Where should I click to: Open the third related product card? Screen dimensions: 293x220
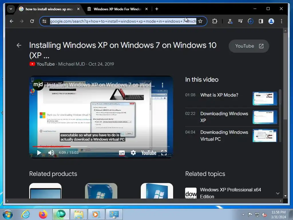pyautogui.click(x=157, y=191)
